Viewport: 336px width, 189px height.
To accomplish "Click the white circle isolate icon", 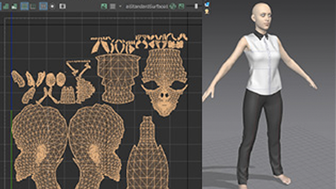I will click(x=52, y=6).
